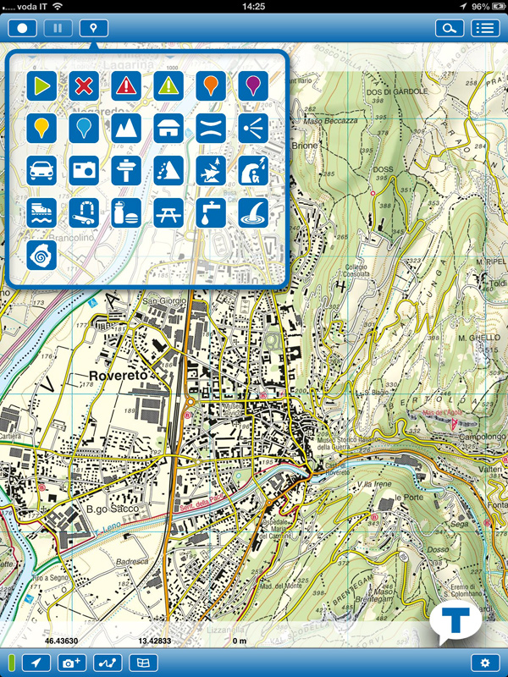Choose the signpost marker
Image resolution: width=508 pixels, height=677 pixels.
pos(126,171)
